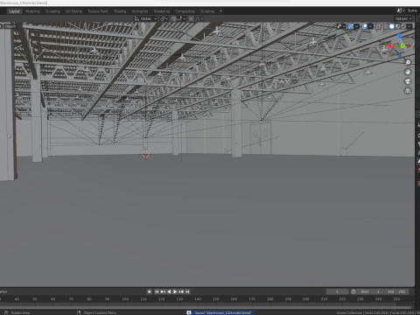Click the scene browse icon beside Scene
Screen dimensions: 420x315
(x=400, y=10)
